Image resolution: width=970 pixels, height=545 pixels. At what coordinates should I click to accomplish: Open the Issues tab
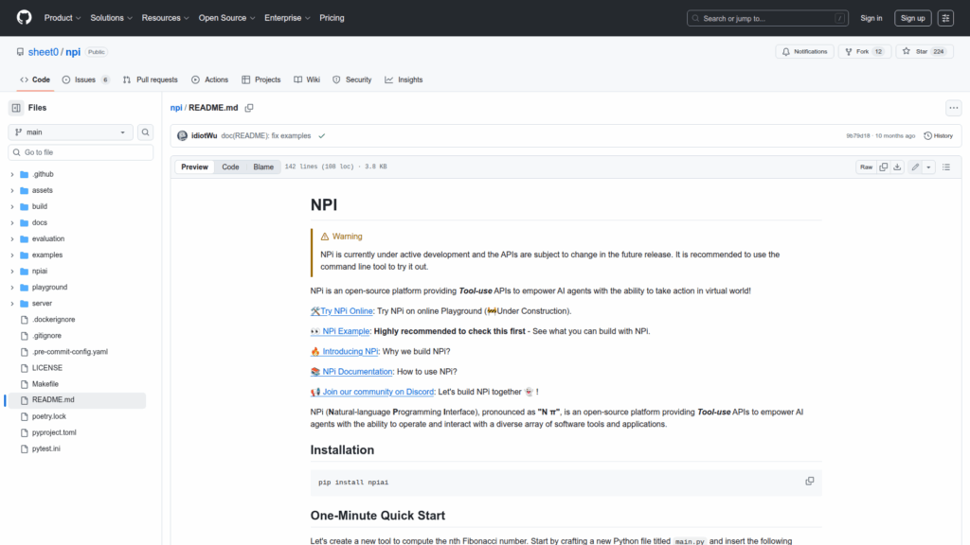pos(86,79)
